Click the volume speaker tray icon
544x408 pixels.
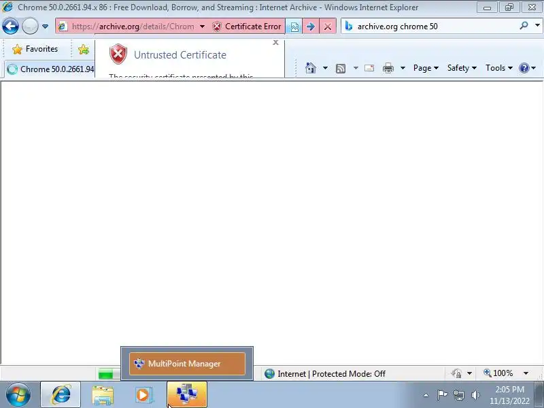click(x=475, y=395)
